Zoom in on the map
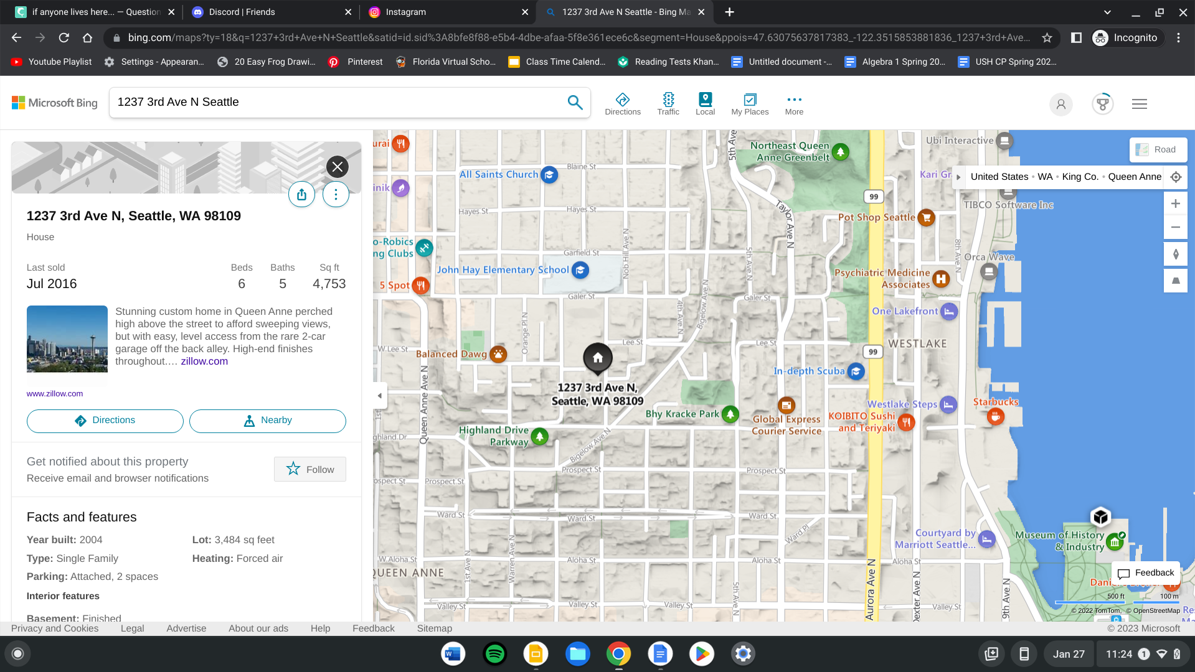The image size is (1195, 672). pos(1176,203)
